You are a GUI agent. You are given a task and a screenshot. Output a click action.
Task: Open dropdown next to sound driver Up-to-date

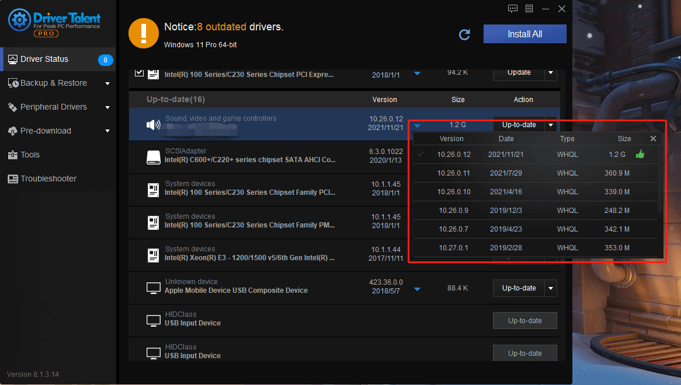[x=551, y=125]
